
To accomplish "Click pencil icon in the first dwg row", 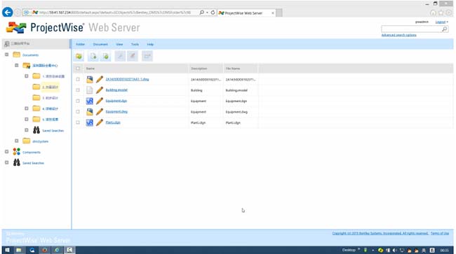I will (x=100, y=79).
